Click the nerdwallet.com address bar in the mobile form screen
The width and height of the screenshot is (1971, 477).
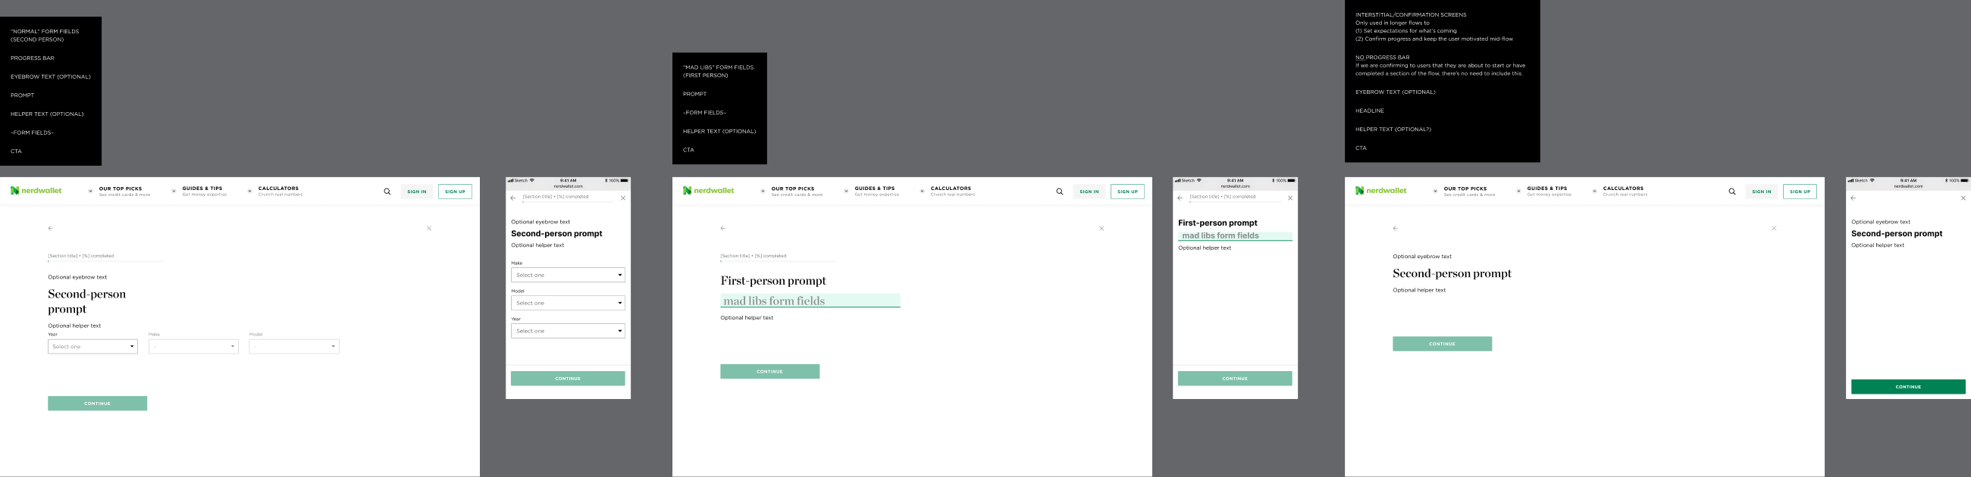click(x=568, y=185)
